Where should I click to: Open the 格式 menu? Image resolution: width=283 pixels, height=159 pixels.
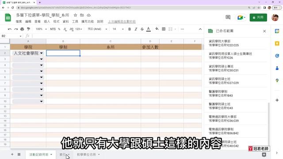[56, 22]
